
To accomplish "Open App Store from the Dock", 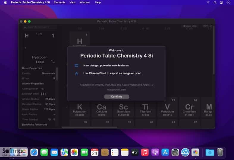I will [165, 152].
